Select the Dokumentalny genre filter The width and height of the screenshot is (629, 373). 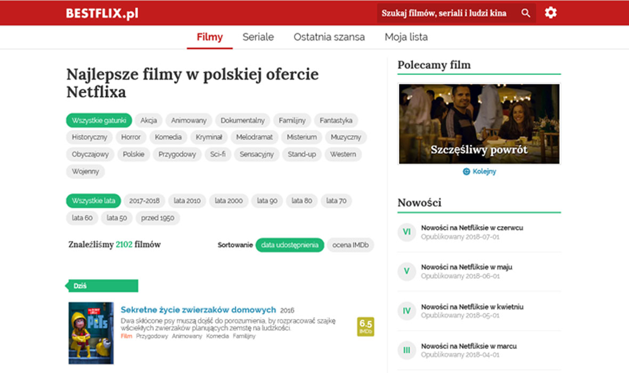[242, 120]
